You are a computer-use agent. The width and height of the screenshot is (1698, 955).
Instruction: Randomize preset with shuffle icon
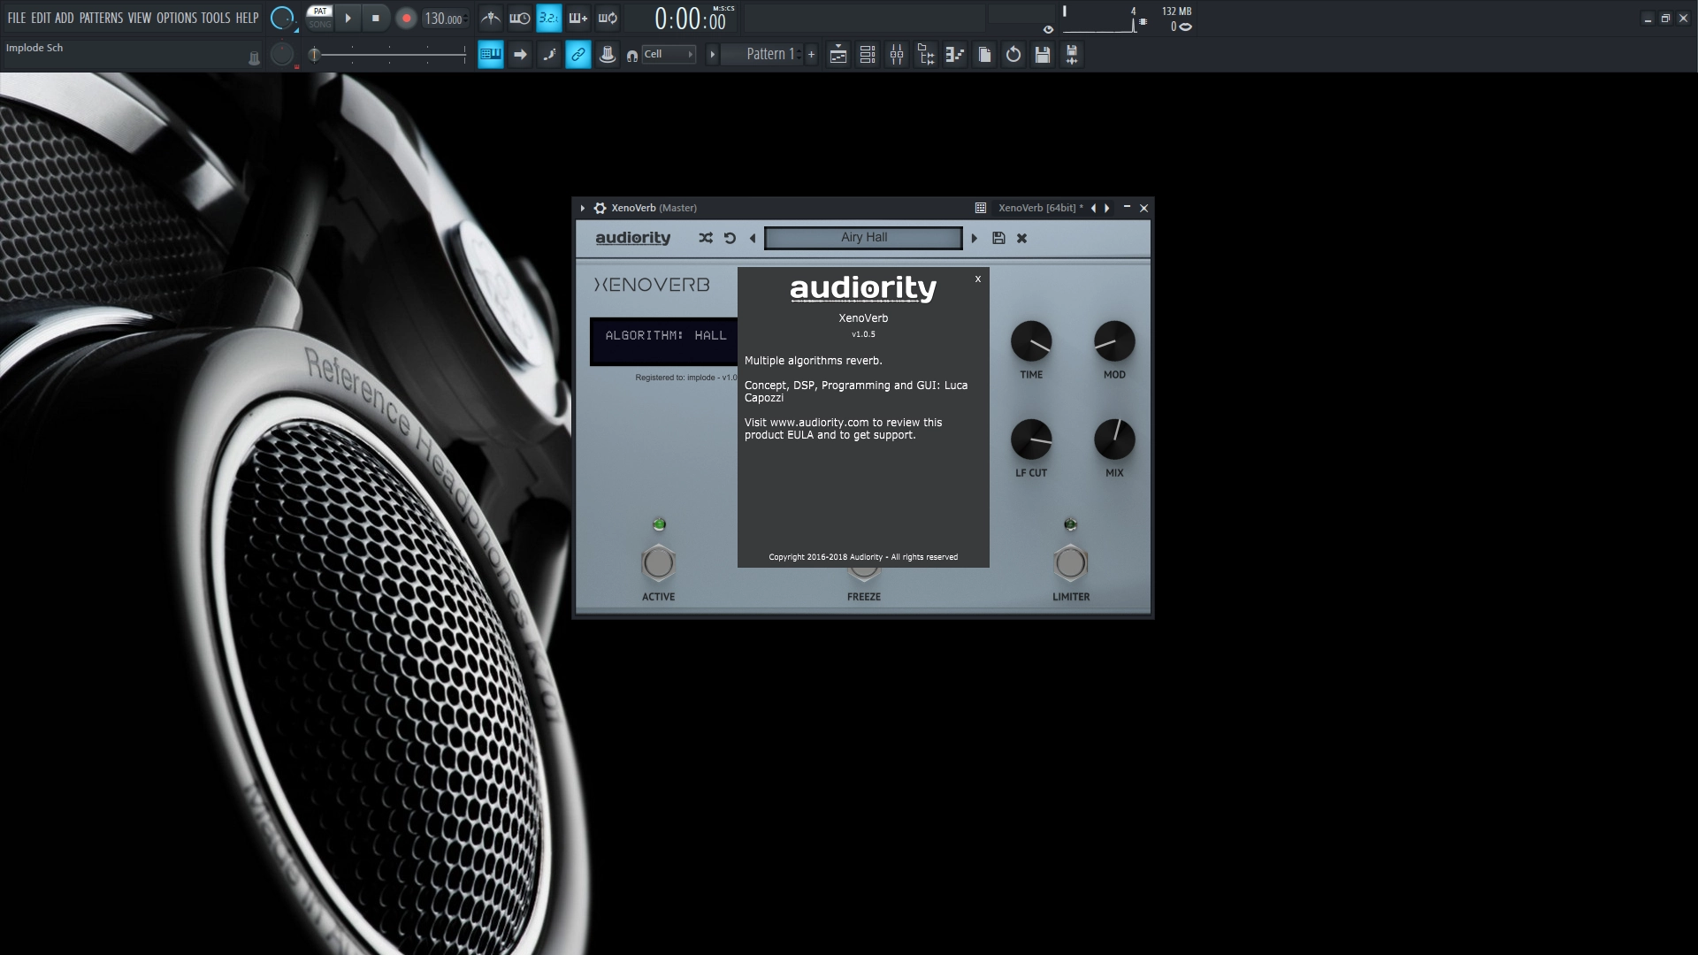click(706, 238)
